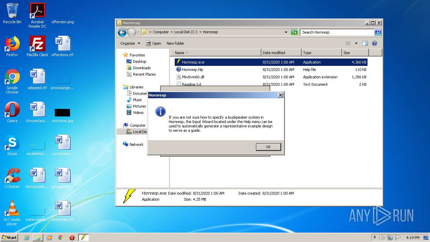Select offernew.png desktop file
Image resolution: width=430 pixels, height=242 pixels.
click(62, 17)
